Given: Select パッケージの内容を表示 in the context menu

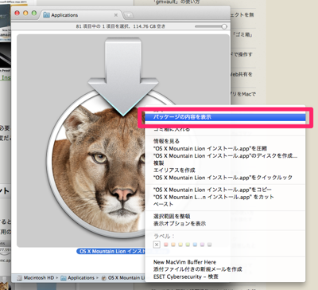Looking at the screenshot, I should pos(225,117).
